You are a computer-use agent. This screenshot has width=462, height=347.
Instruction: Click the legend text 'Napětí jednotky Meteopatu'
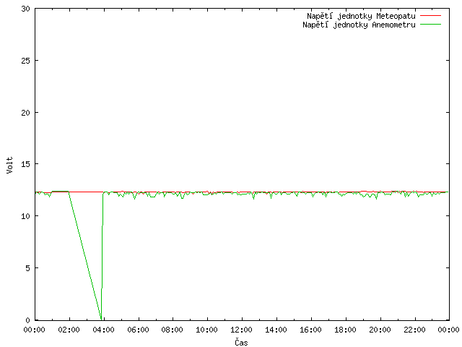[361, 16]
